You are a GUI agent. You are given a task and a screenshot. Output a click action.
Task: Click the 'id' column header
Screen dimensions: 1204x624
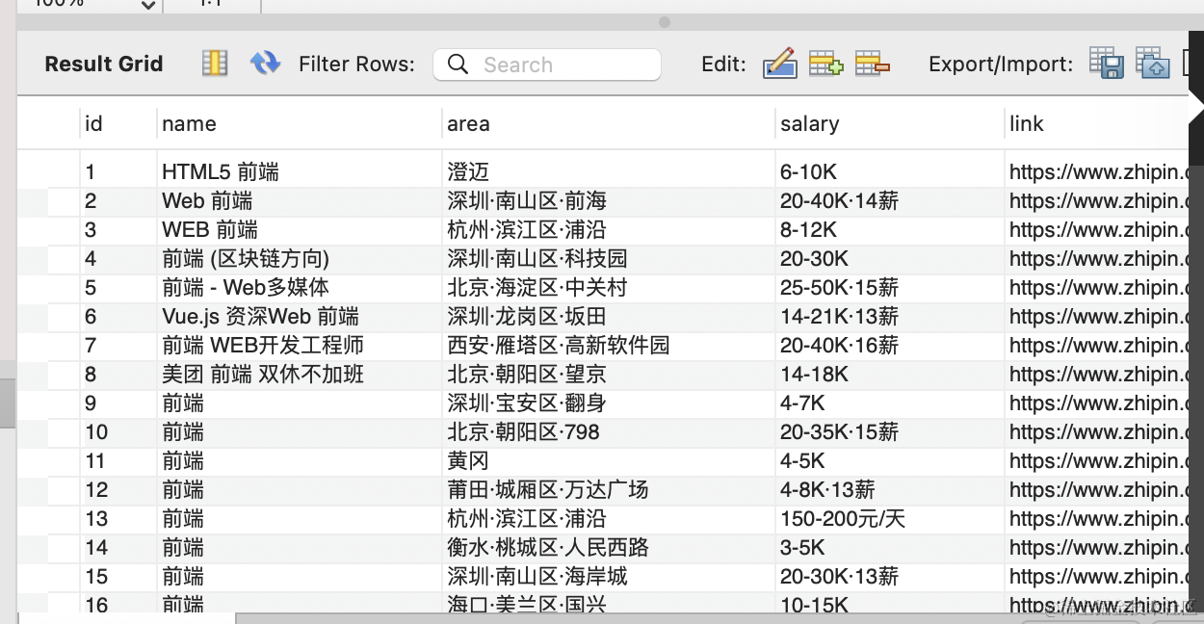(93, 123)
